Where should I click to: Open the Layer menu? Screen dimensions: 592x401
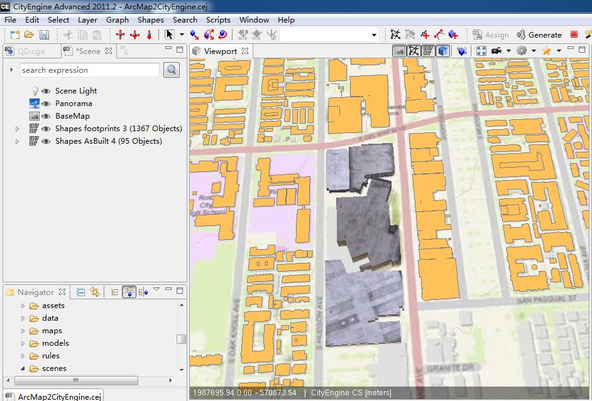87,20
